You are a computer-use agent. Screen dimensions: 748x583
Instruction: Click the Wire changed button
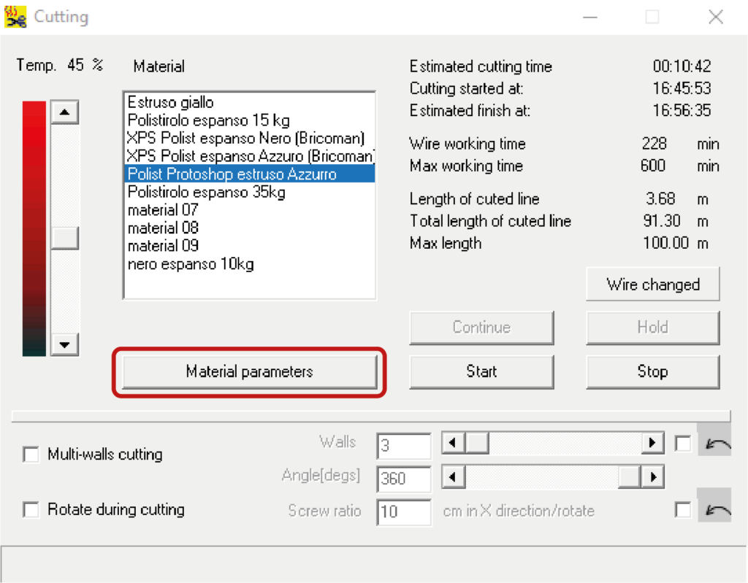coord(652,284)
